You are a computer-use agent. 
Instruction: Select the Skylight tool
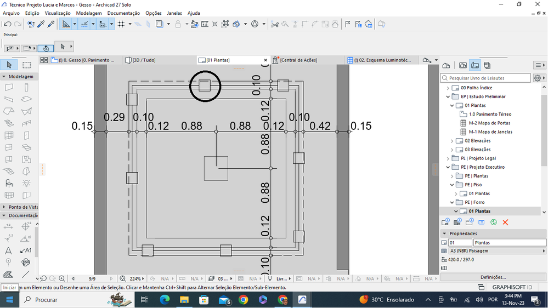(x=26, y=147)
